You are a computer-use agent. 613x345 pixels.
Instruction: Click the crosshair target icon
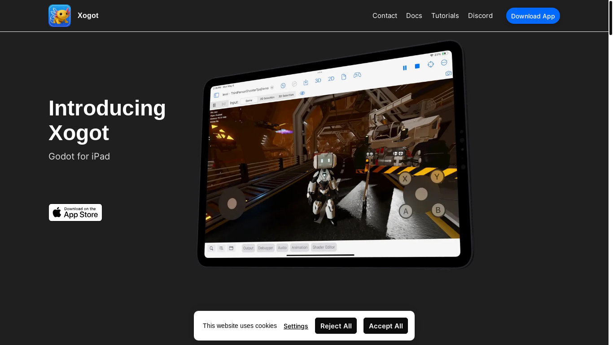(x=431, y=64)
